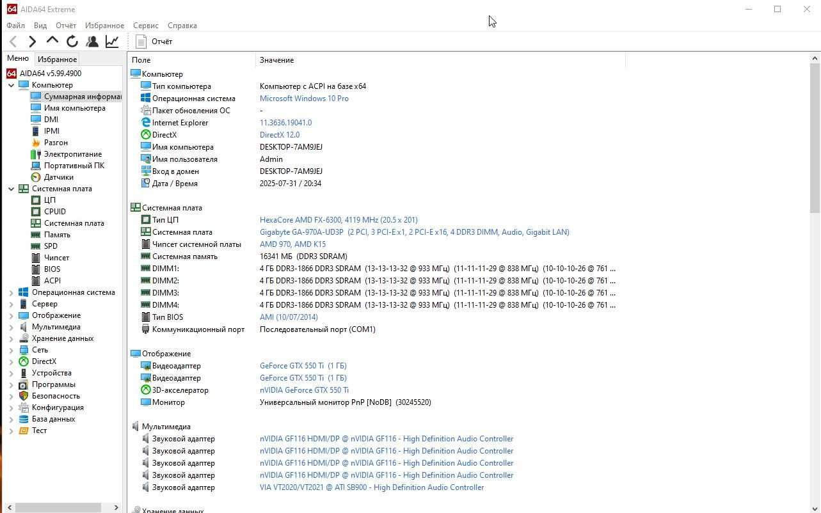Expand the Конфигурация tree node

(11, 407)
